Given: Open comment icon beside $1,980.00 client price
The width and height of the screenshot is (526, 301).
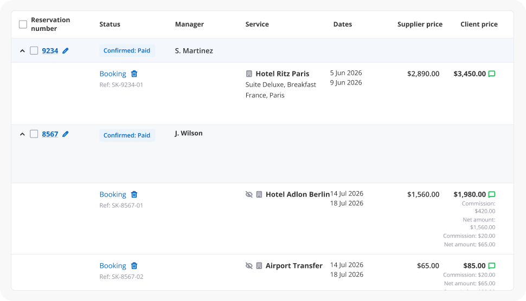Looking at the screenshot, I should (492, 194).
